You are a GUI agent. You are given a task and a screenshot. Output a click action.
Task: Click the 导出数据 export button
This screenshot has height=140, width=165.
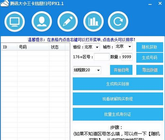pyautogui.click(x=150, y=70)
